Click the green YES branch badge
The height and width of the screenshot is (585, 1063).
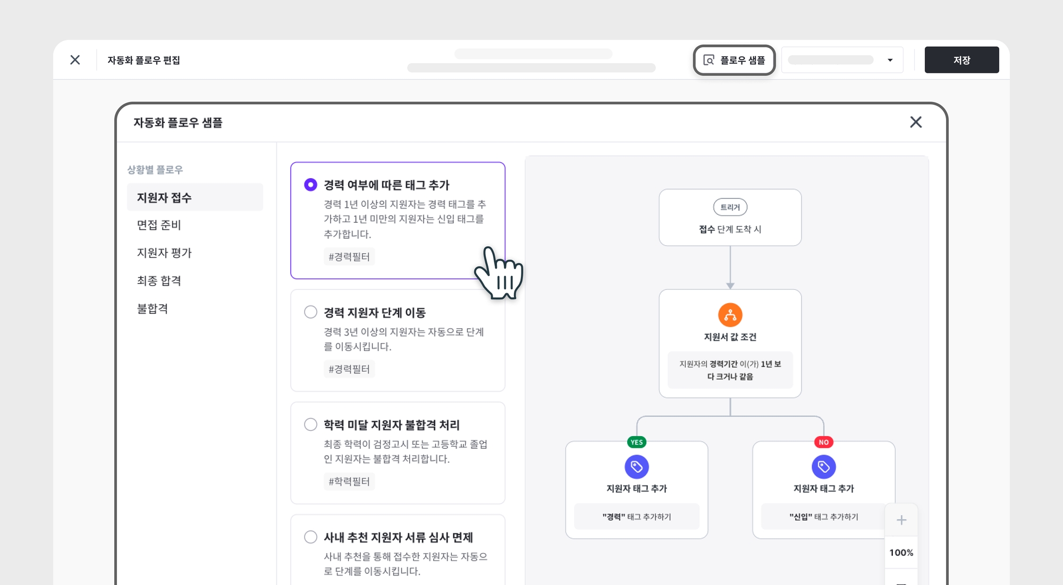pos(637,442)
